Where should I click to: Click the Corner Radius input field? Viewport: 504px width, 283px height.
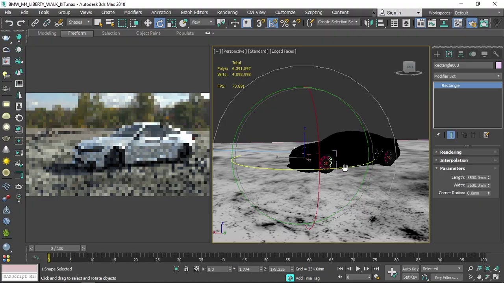coord(476,193)
